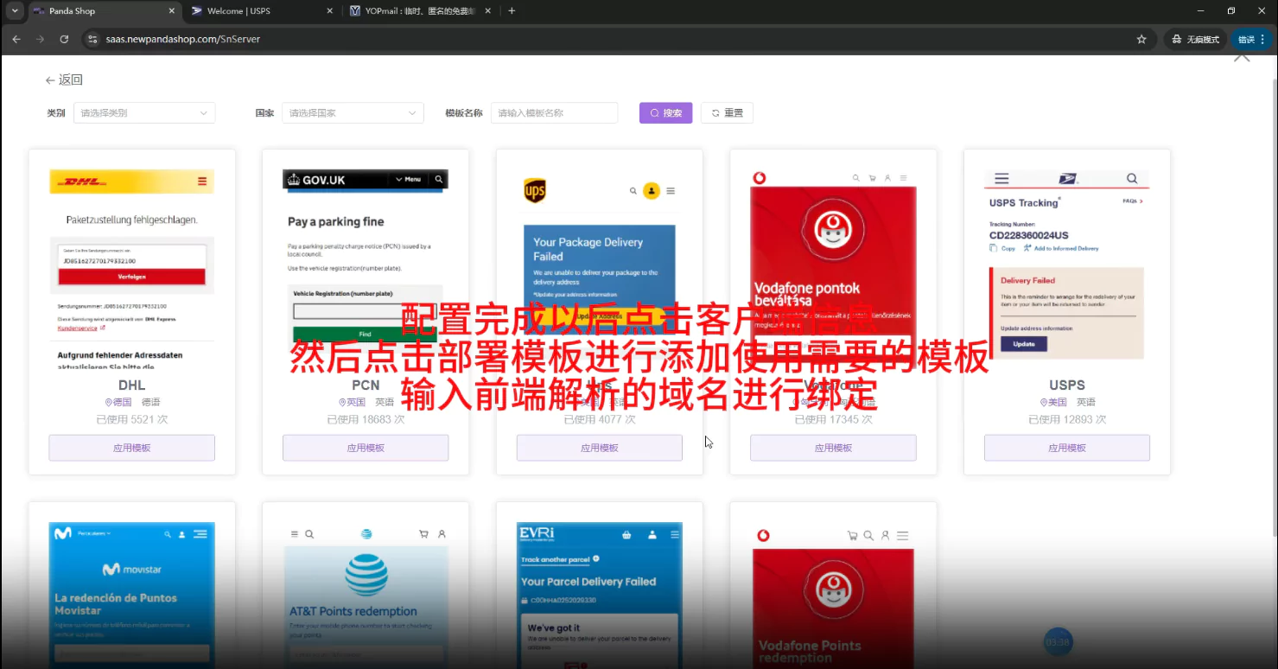The width and height of the screenshot is (1278, 669).
Task: Click 应用模板 under the DHL card
Action: coord(132,448)
